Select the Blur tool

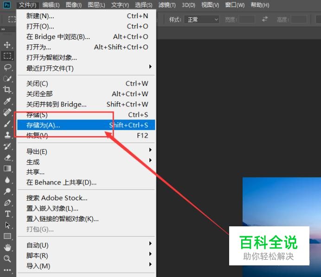pyautogui.click(x=7, y=180)
